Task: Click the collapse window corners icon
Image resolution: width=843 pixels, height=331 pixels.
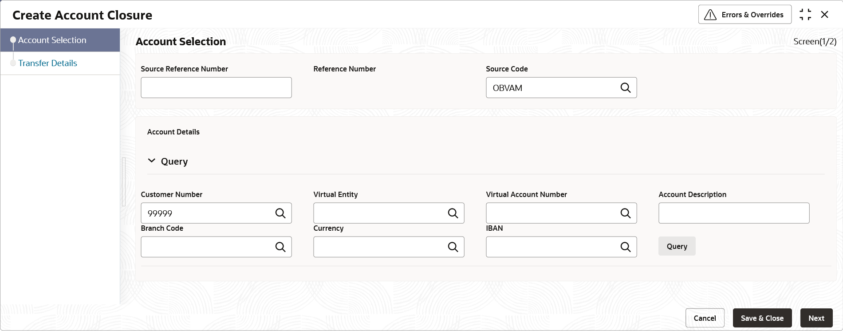Action: tap(805, 15)
